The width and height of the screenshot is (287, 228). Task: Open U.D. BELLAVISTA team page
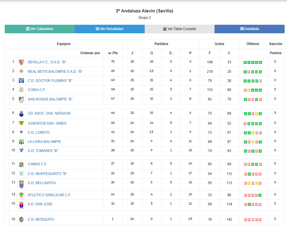coord(42,183)
